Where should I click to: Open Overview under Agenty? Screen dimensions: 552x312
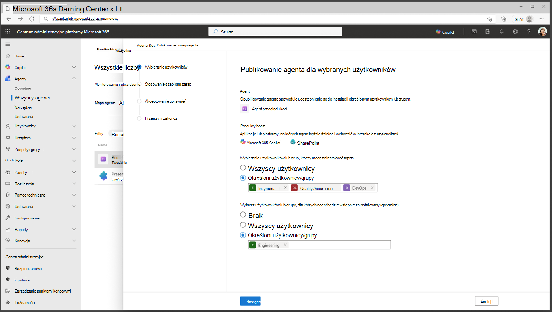23,89
